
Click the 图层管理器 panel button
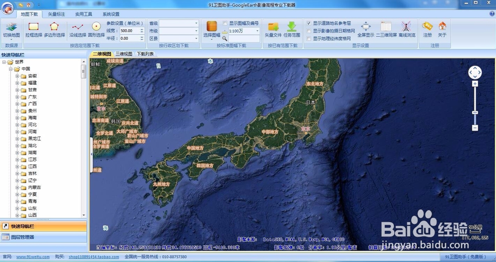43,237
